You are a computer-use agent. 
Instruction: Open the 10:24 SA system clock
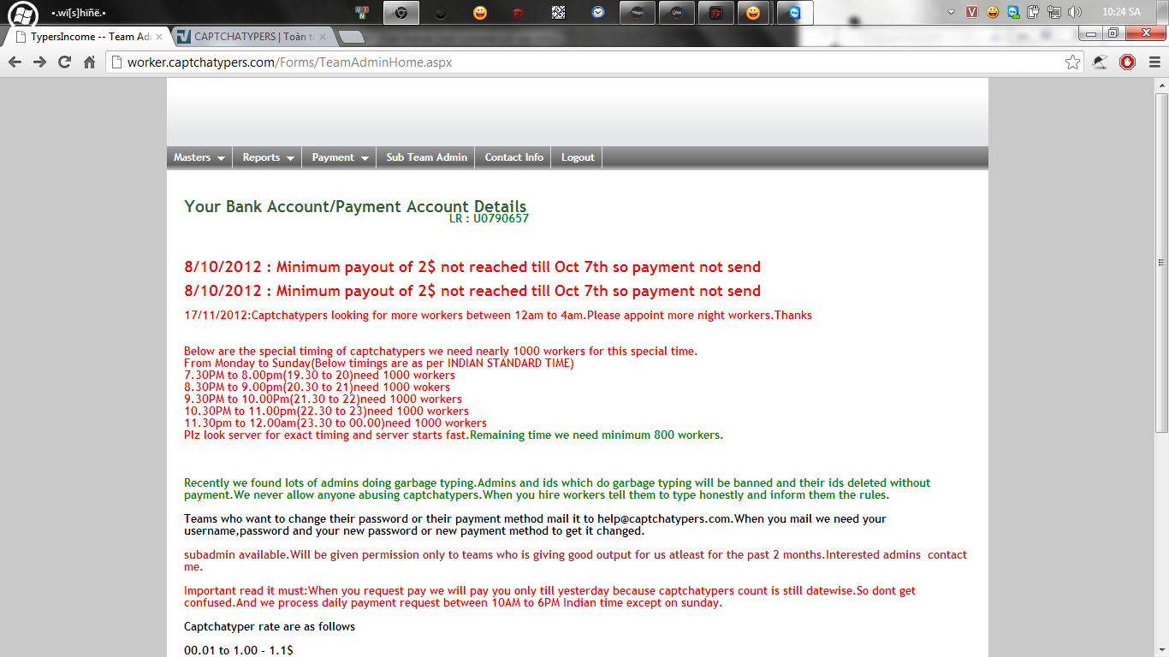[1121, 12]
